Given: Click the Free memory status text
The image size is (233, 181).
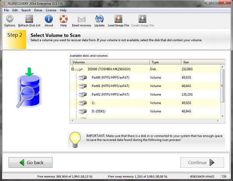Looking at the screenshot, I should [x=65, y=177].
